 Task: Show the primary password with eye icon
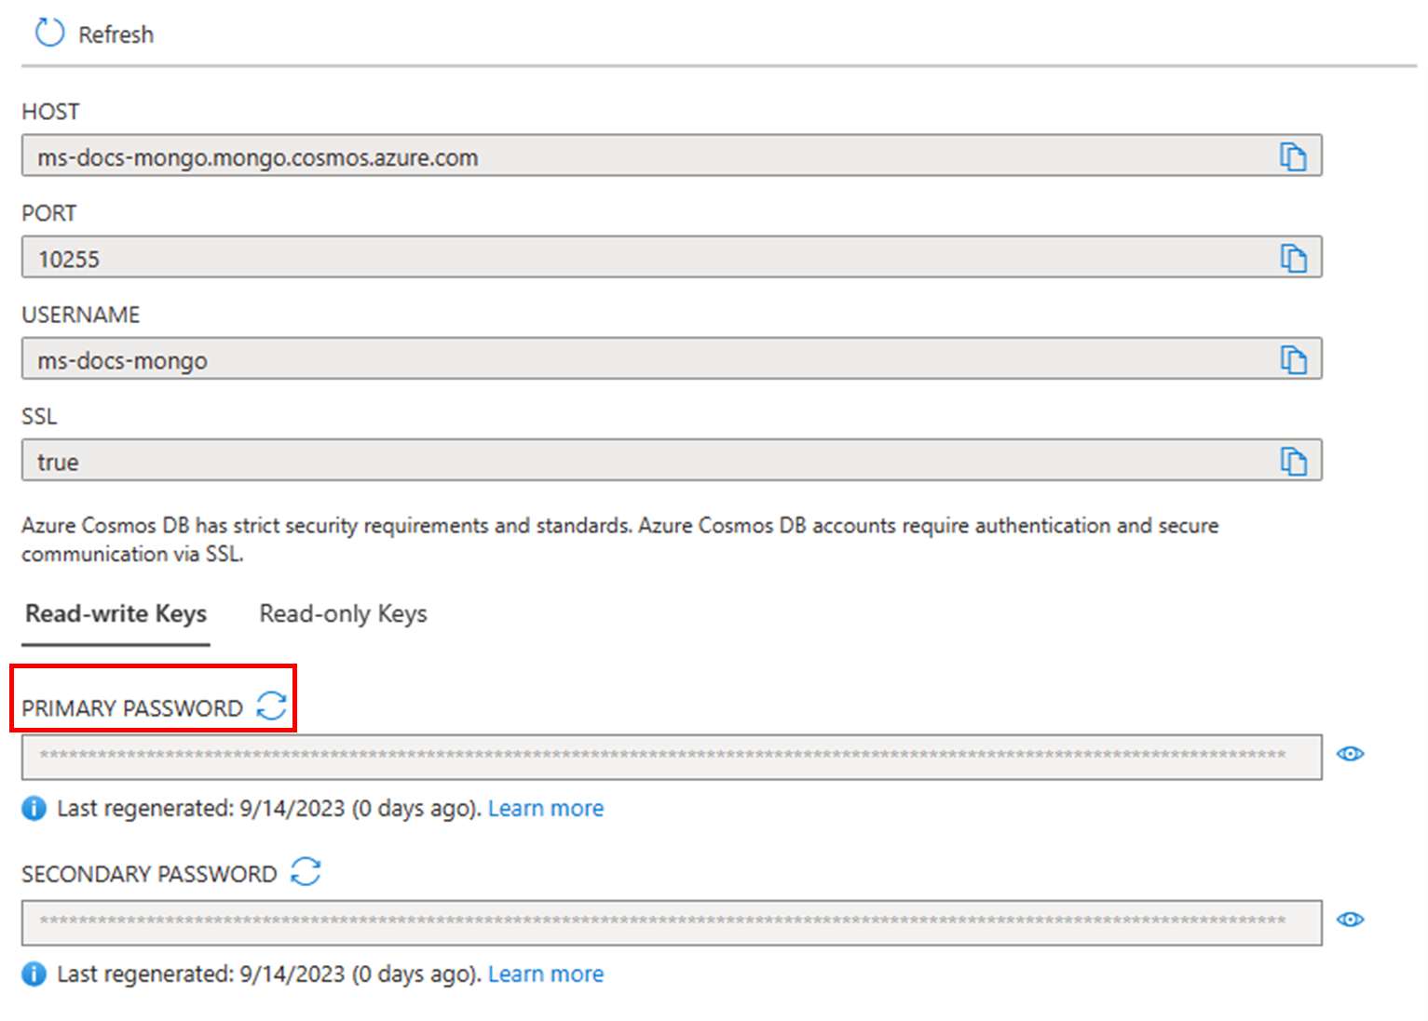point(1350,754)
